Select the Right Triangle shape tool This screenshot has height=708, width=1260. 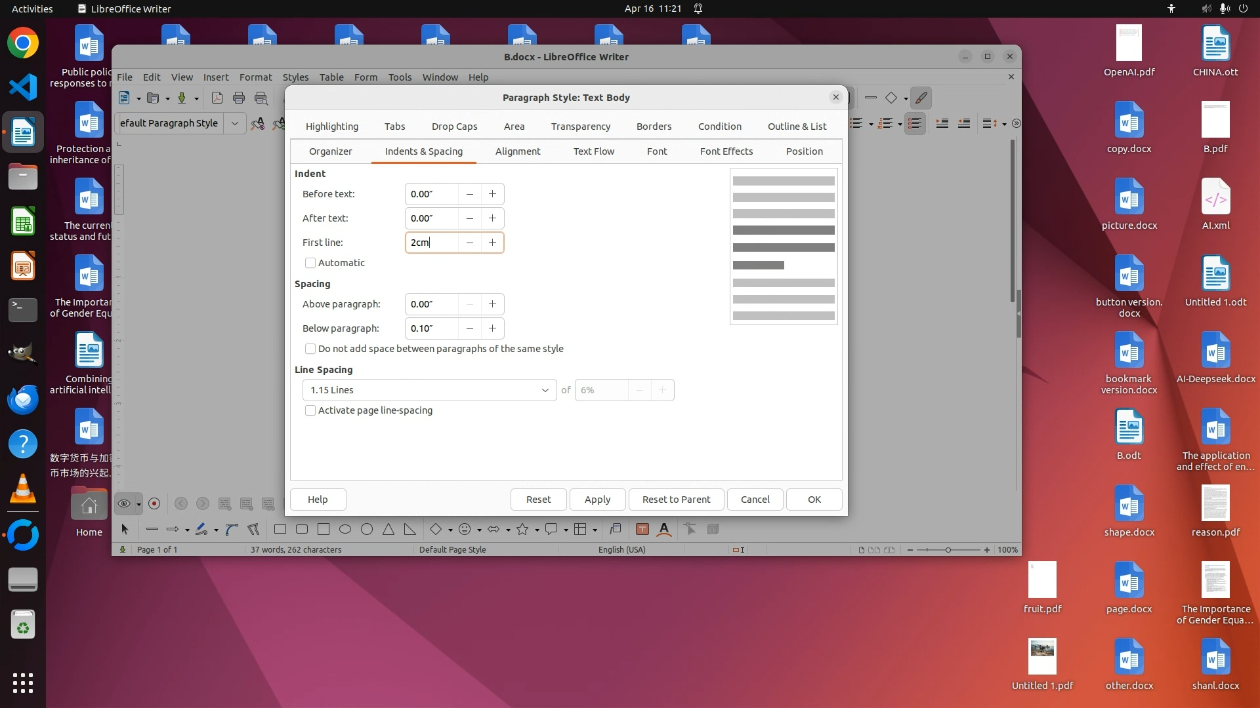coord(410,530)
